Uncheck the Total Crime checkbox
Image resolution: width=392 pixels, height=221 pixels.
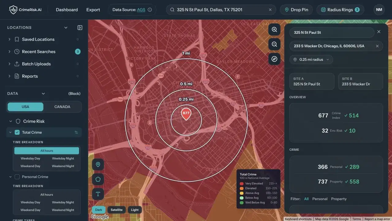[x=17, y=133]
